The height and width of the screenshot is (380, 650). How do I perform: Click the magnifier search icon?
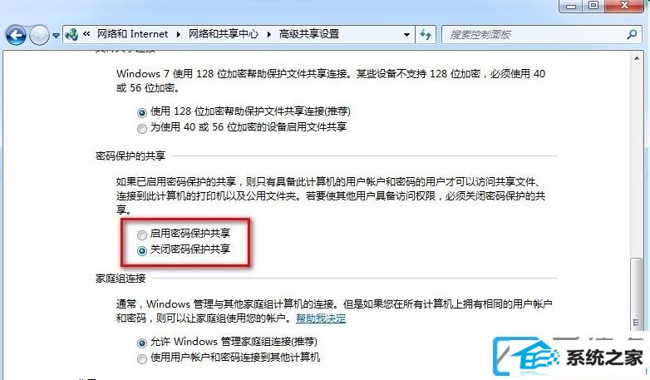[x=632, y=34]
